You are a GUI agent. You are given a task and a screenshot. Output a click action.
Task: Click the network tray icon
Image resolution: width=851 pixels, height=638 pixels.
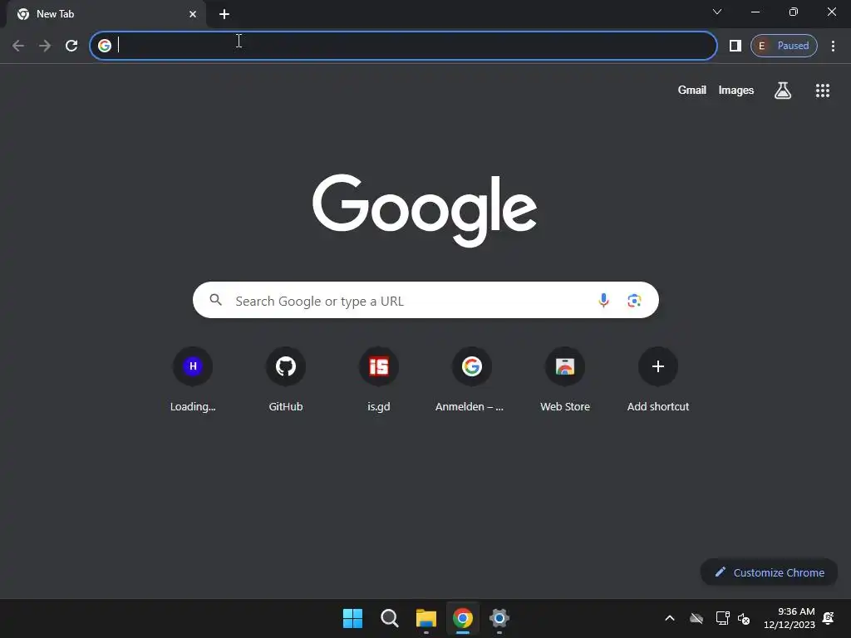pos(722,618)
